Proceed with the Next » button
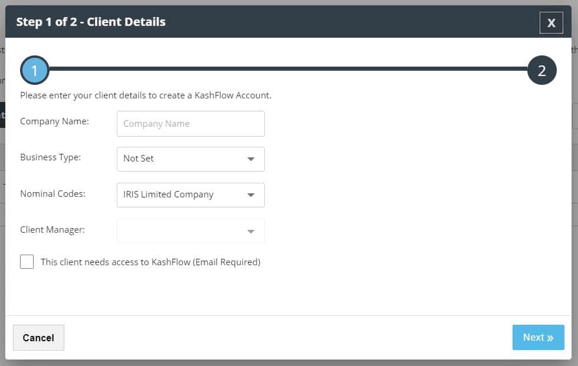 [538, 338]
